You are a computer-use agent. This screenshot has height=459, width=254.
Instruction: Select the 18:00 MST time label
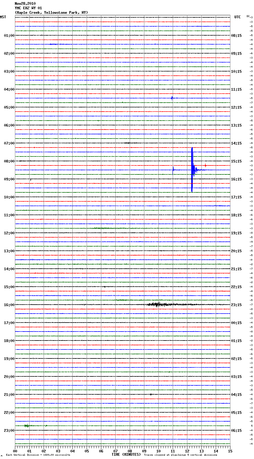click(x=9, y=341)
